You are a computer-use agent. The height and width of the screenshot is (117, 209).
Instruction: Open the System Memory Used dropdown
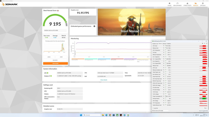[x=164, y=105]
